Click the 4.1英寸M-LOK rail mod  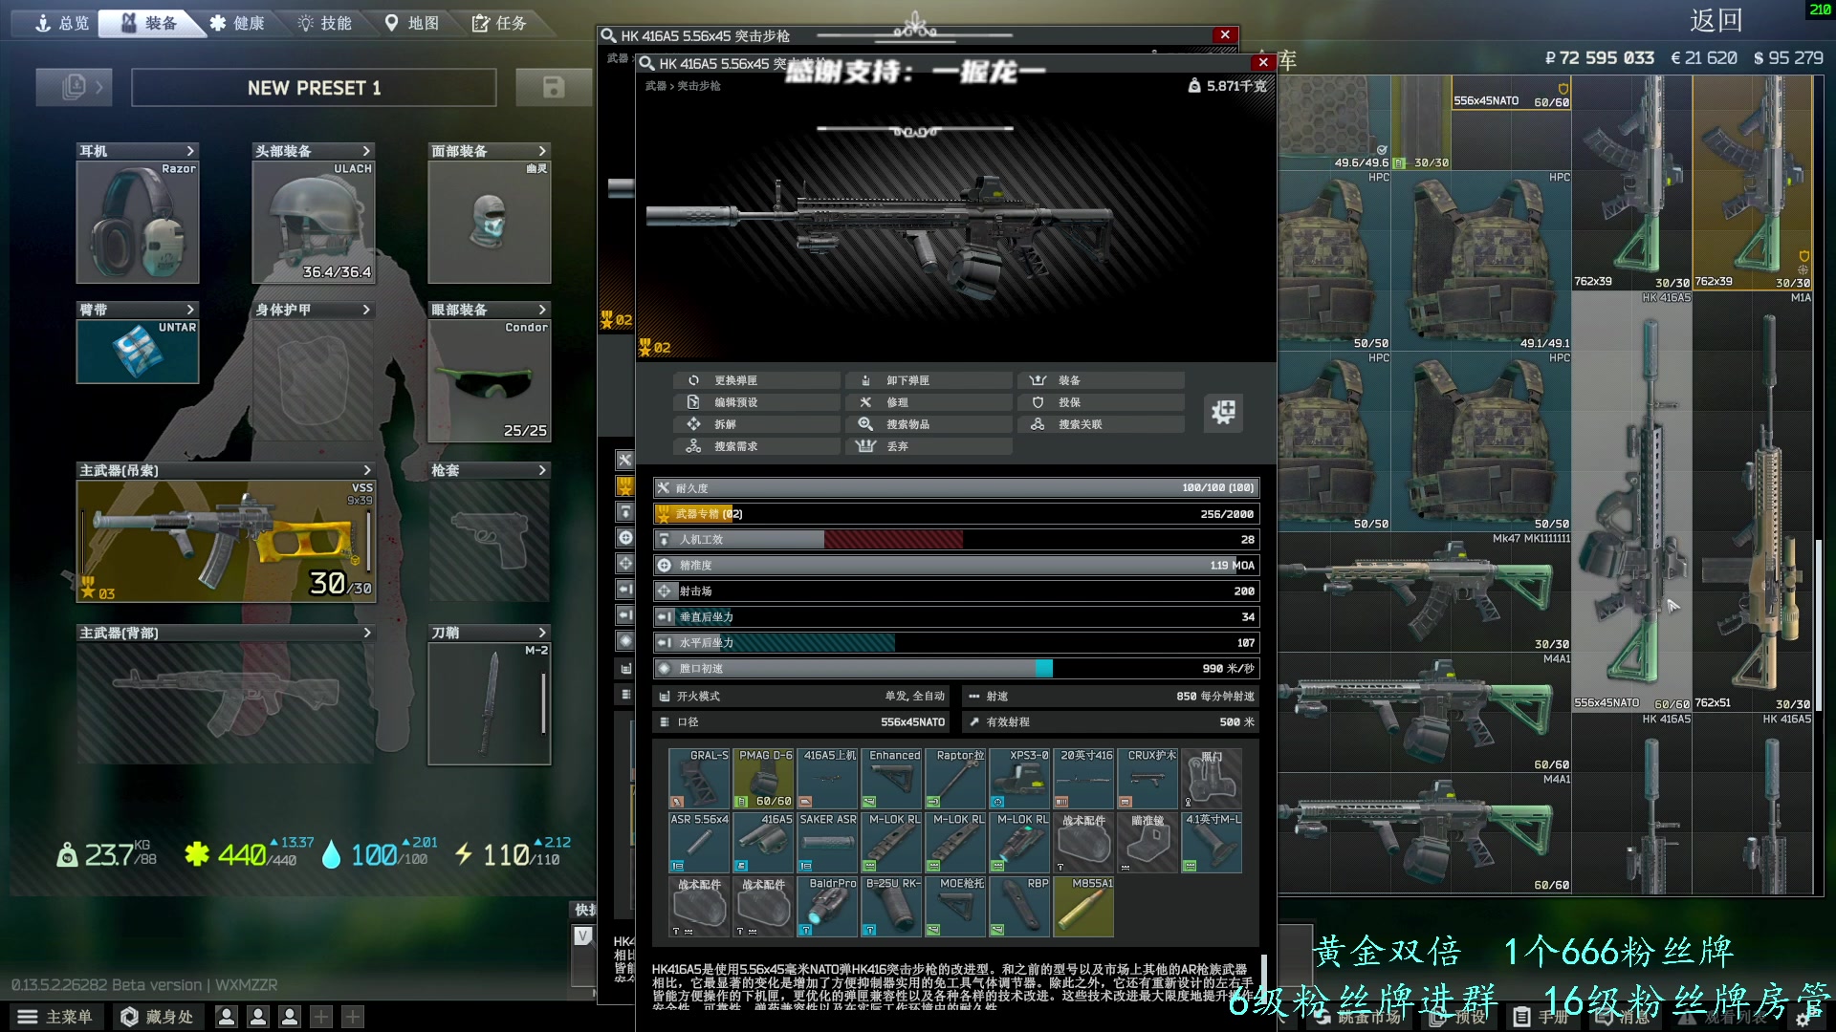(x=1212, y=843)
